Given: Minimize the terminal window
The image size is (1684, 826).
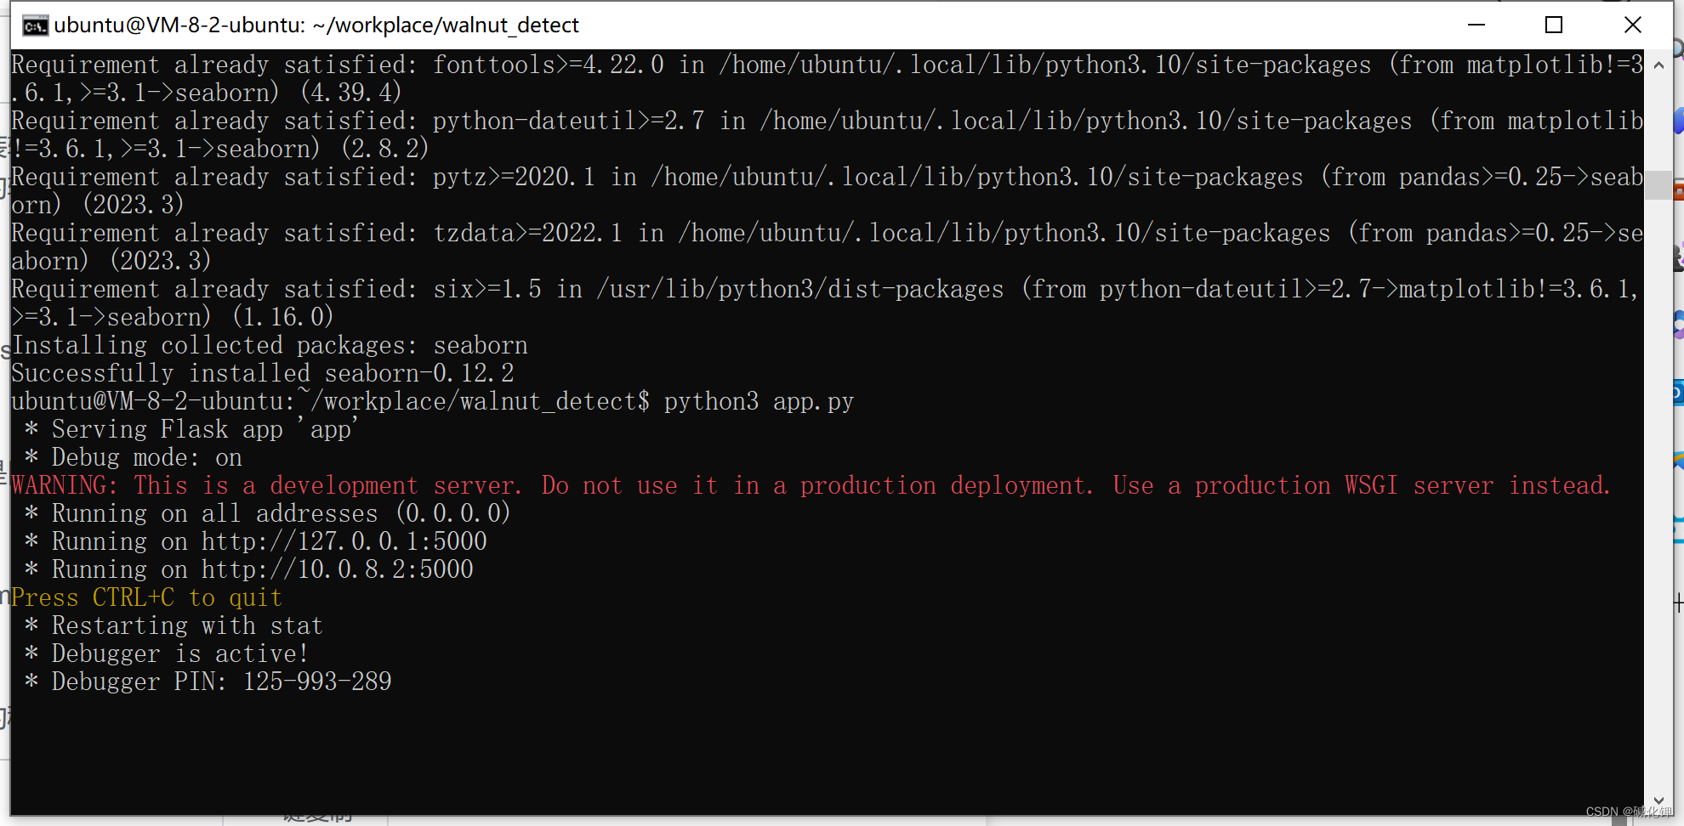Looking at the screenshot, I should 1475,25.
